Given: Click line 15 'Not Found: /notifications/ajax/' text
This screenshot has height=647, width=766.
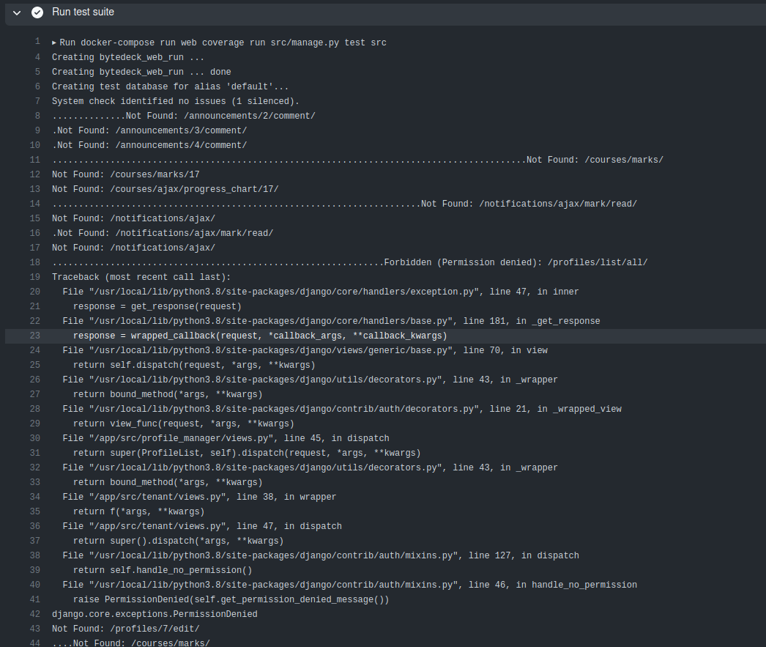Looking at the screenshot, I should coord(133,218).
